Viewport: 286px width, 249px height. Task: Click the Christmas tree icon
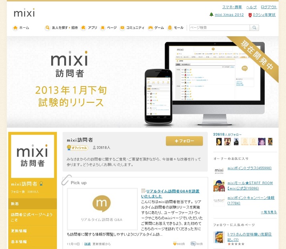coord(211,14)
